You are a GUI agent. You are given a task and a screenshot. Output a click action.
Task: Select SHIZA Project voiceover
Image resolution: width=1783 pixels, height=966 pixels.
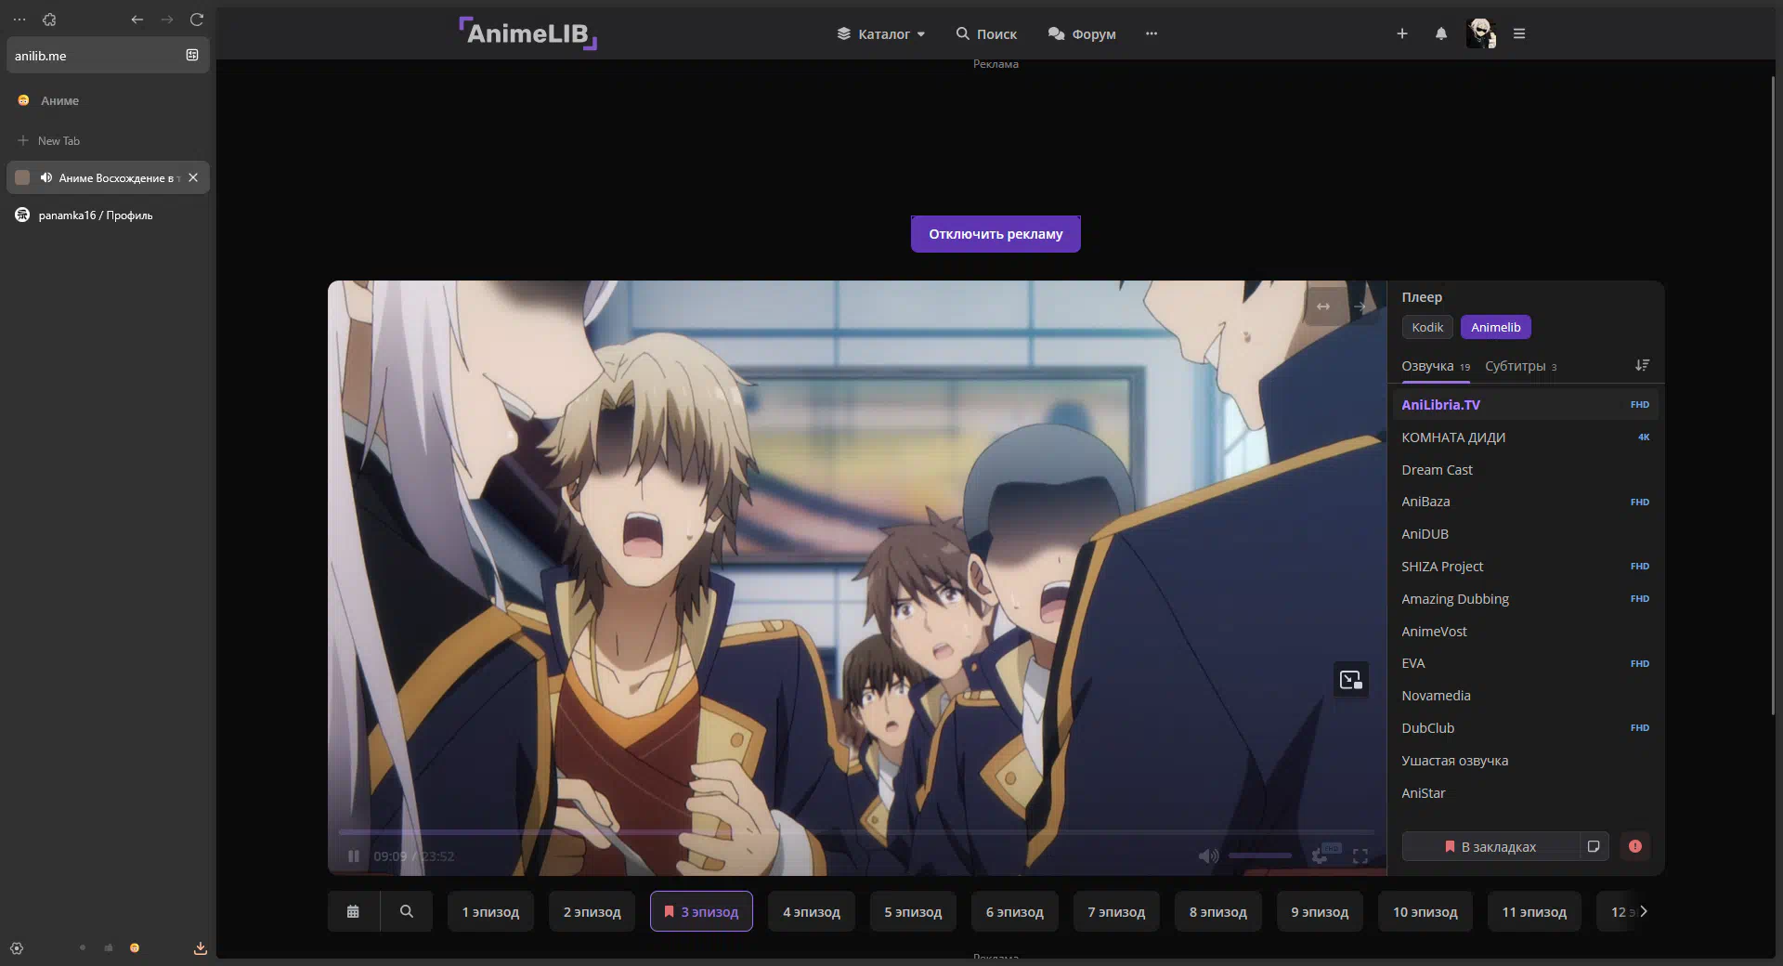1525,566
